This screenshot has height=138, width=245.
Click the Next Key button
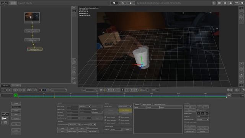pos(203,131)
